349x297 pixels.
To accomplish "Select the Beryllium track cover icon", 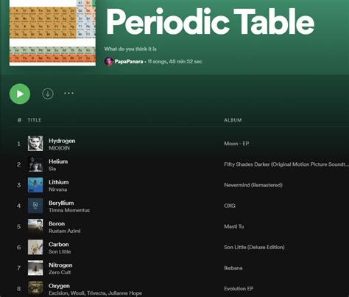I will click(35, 206).
